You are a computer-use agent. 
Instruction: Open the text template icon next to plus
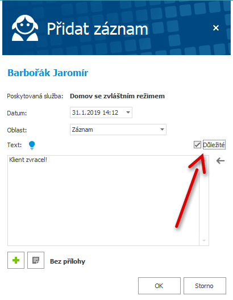(x=36, y=260)
